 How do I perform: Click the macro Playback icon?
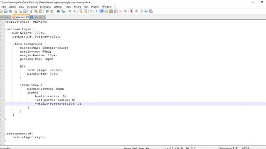point(141,11)
